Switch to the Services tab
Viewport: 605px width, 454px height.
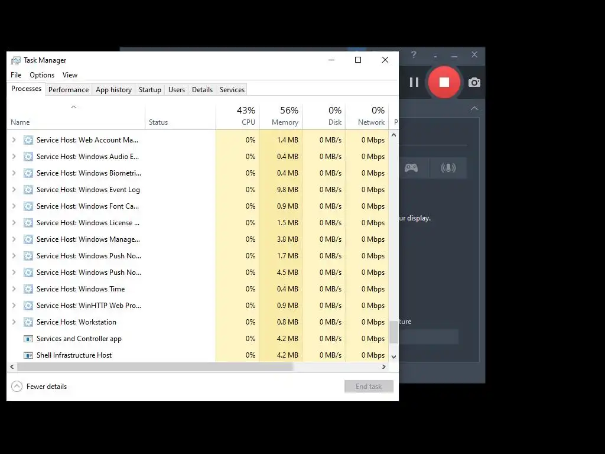[232, 90]
